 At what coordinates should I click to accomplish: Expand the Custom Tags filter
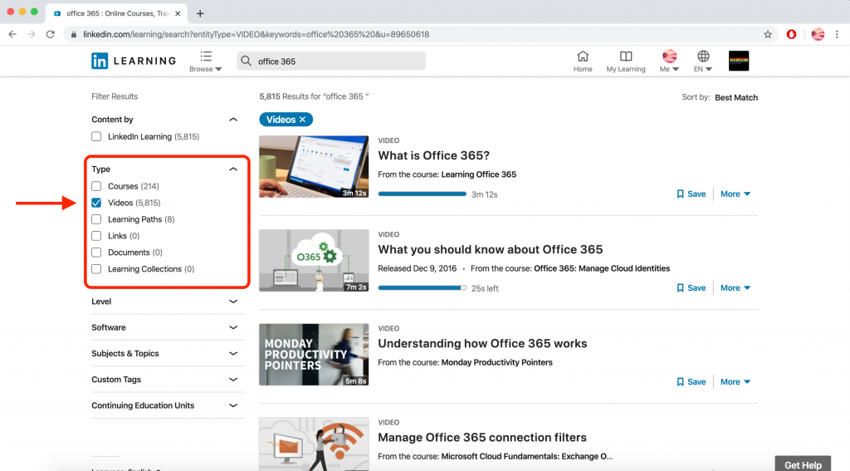pos(233,380)
